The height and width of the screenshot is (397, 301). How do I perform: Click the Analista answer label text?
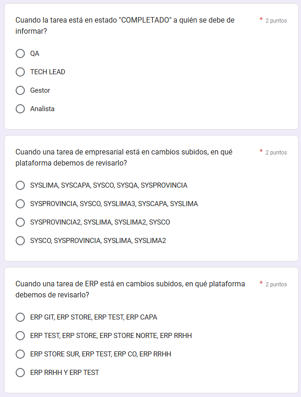pyautogui.click(x=42, y=109)
